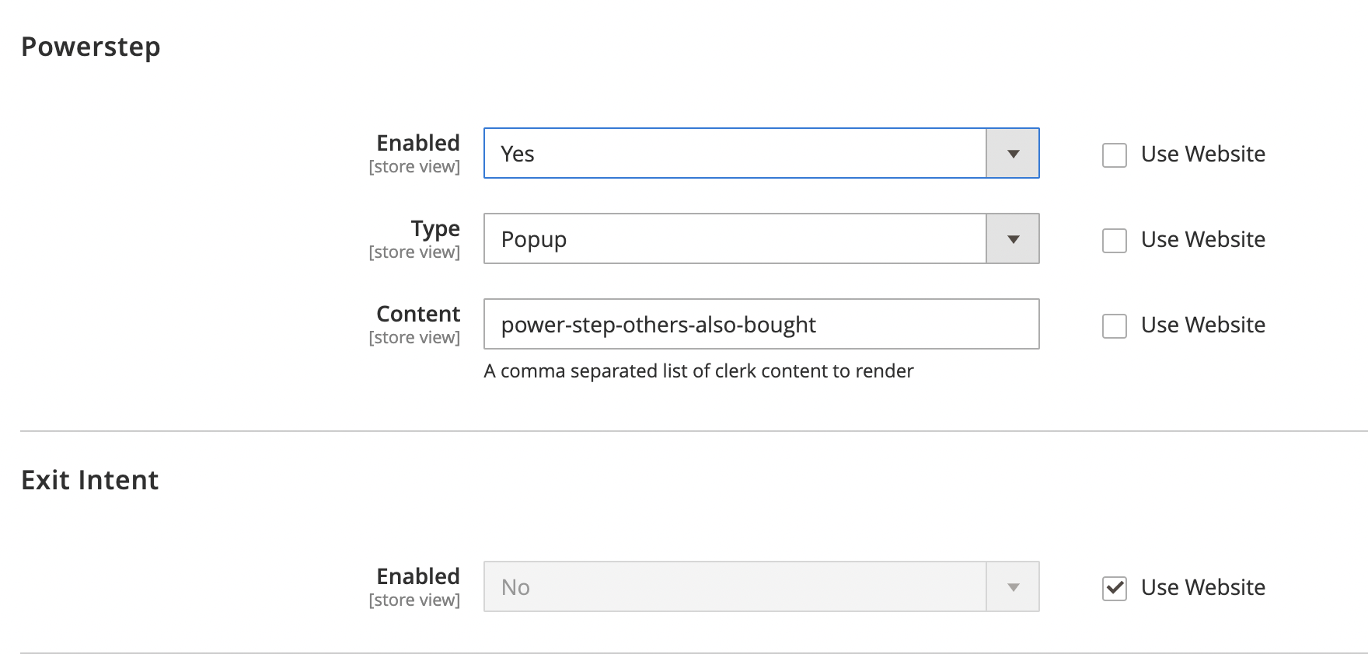Click the 'Use Website' label beside Type
This screenshot has height=654, width=1368.
(x=1202, y=239)
